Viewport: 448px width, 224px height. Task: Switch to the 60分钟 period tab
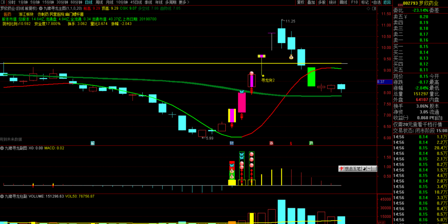point(76,2)
